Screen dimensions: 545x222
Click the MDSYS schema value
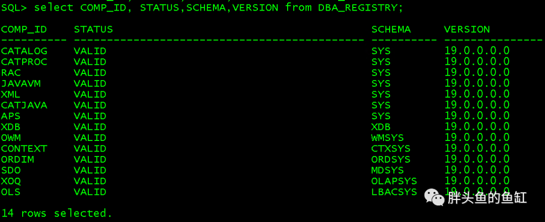click(388, 170)
